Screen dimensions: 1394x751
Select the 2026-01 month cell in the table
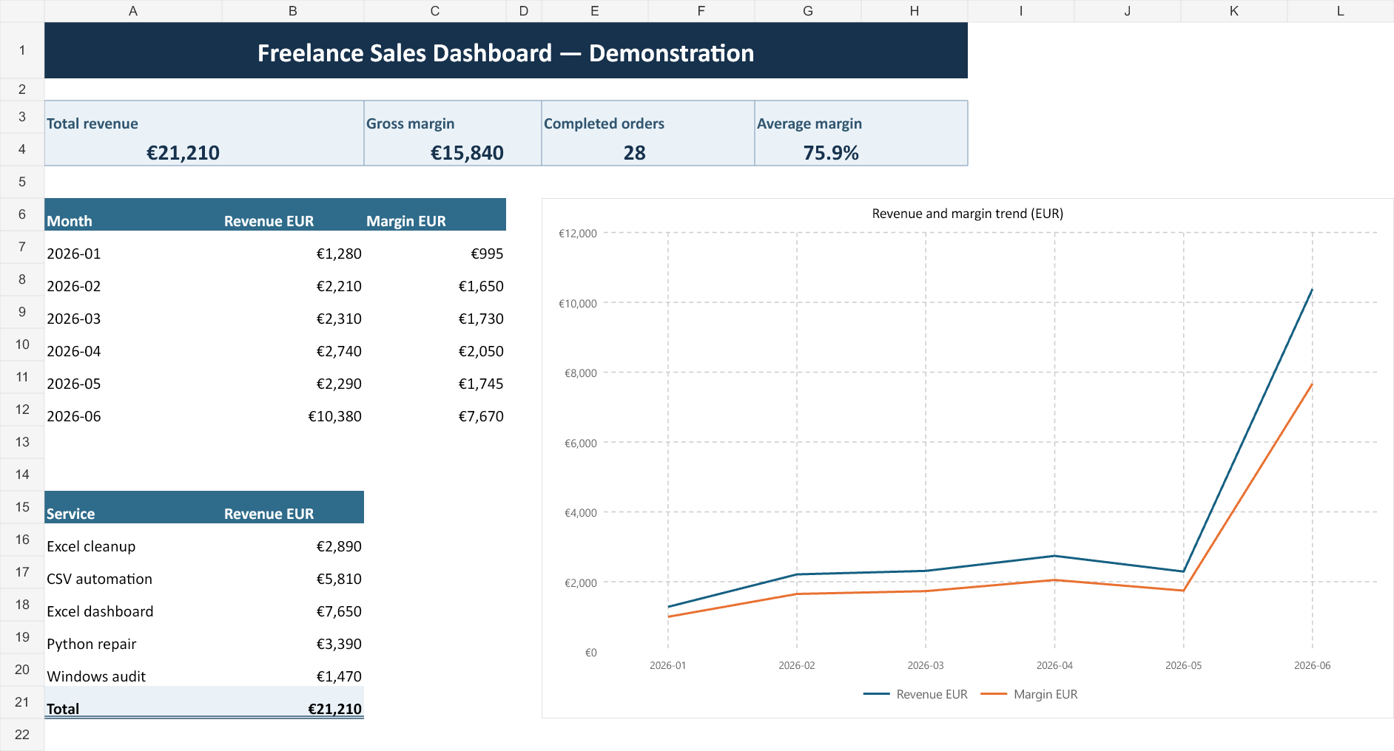(x=133, y=247)
